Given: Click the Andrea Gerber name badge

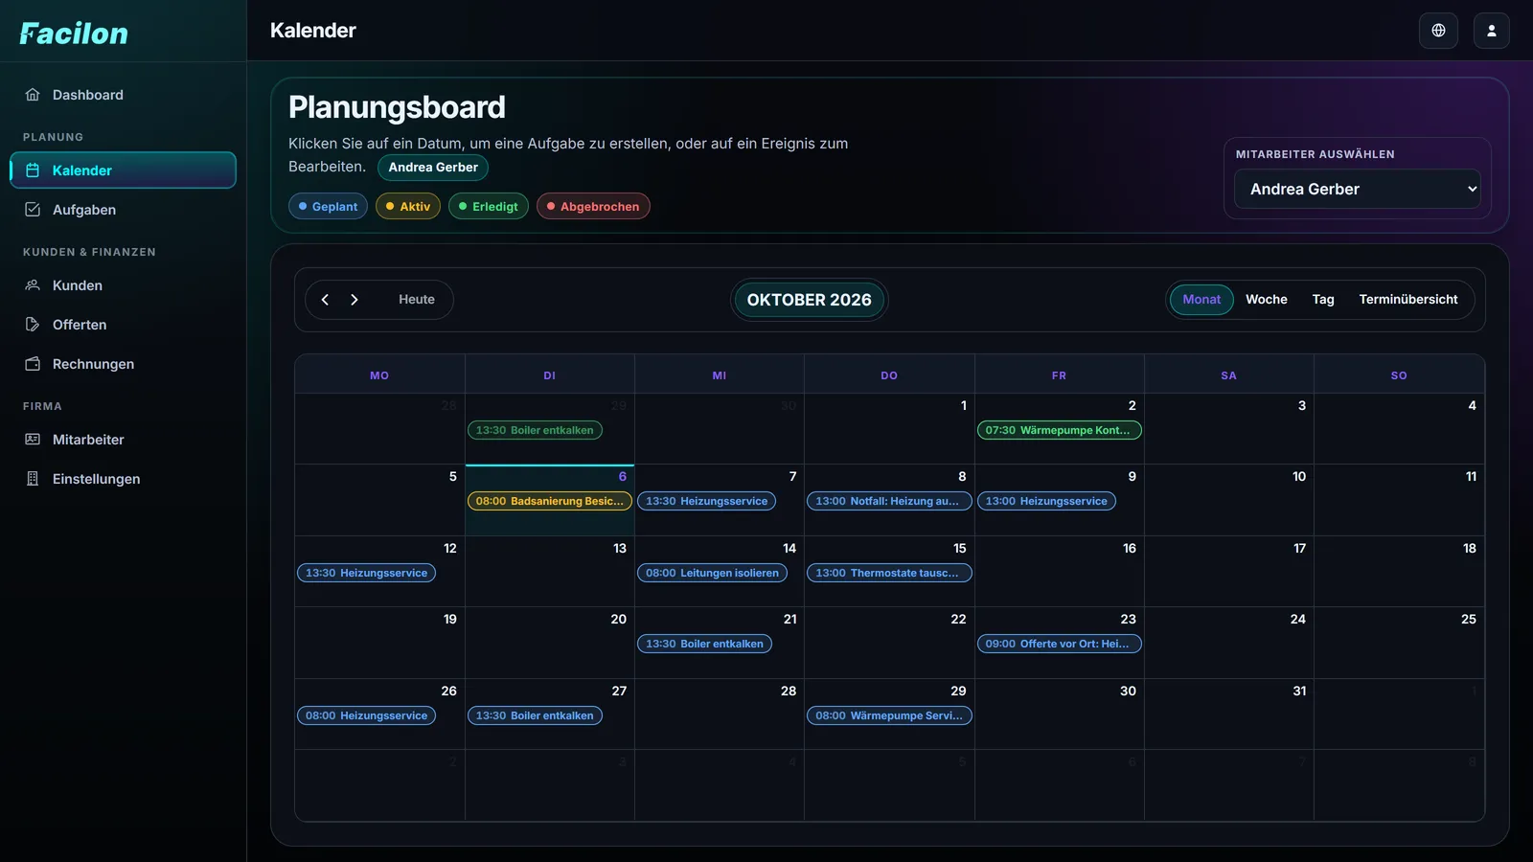Looking at the screenshot, I should click(x=433, y=168).
